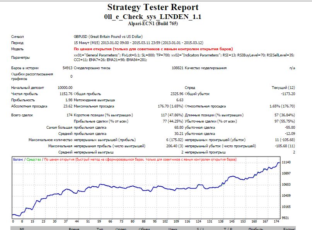Click the consecutive losses value '11 (-105.68)'
The height and width of the screenshot is (230, 312).
click(x=285, y=140)
